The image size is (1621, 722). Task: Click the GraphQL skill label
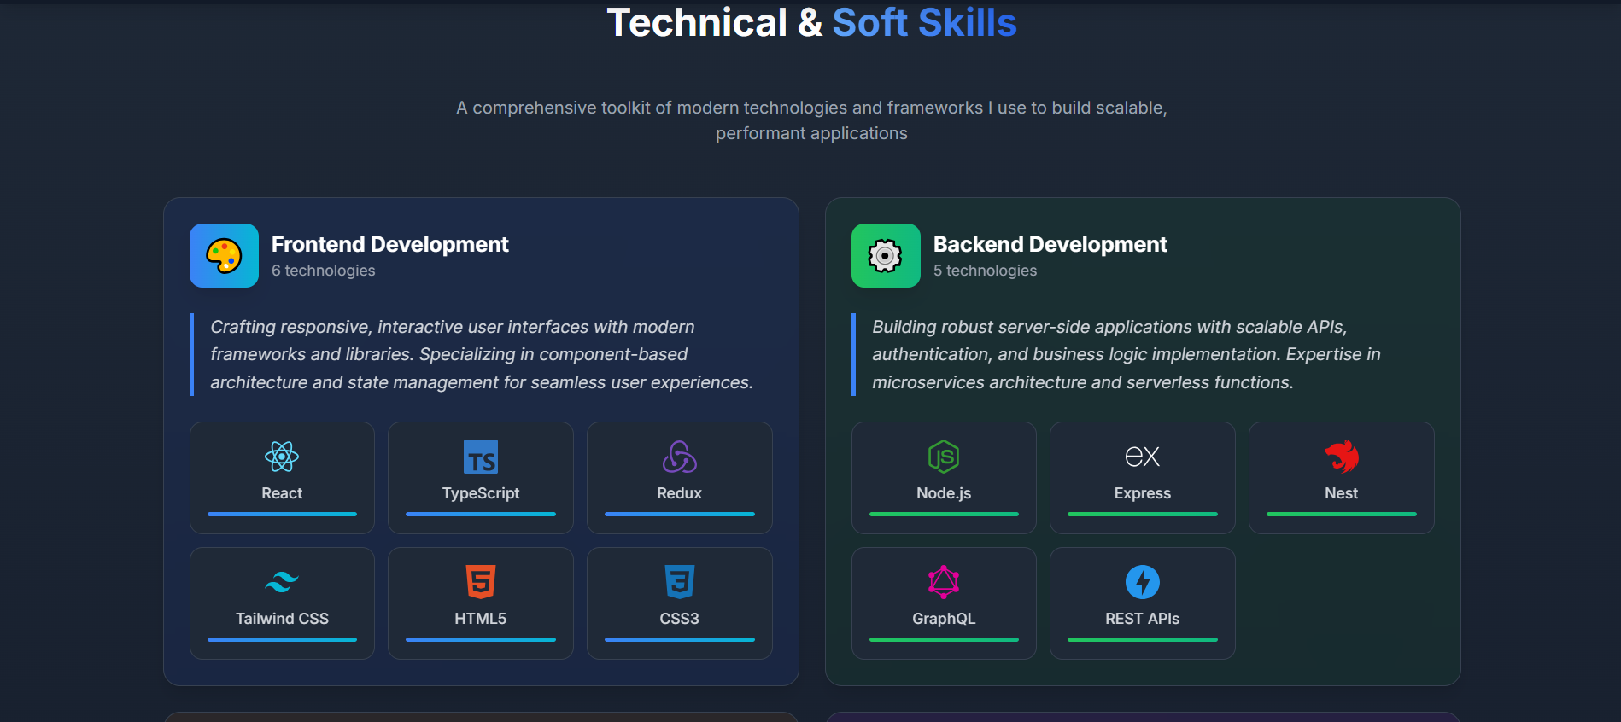tap(944, 619)
